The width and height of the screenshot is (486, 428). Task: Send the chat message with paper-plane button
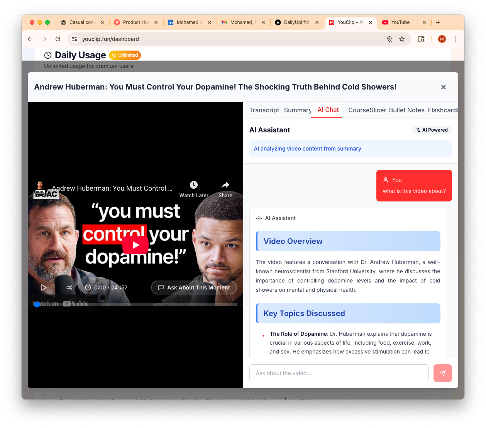[x=443, y=373]
